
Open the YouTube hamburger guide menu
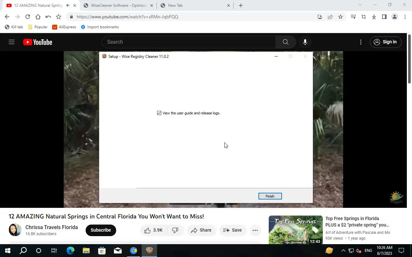(x=12, y=42)
